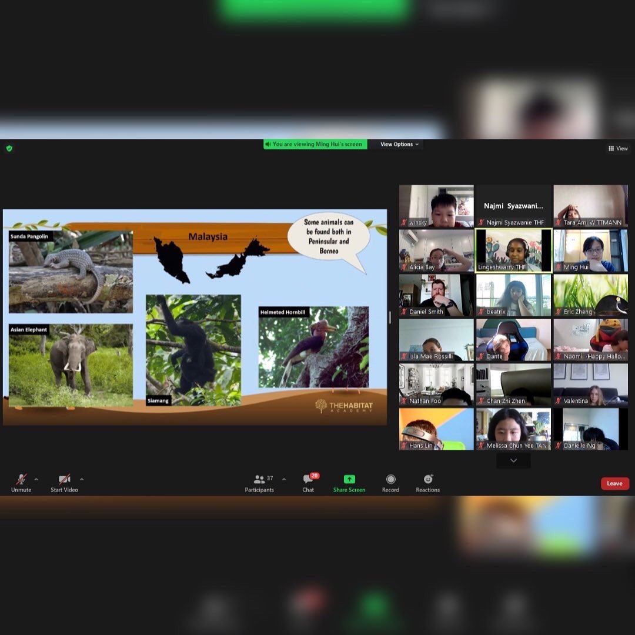Open the Participants panel
The image size is (635, 635).
(259, 483)
